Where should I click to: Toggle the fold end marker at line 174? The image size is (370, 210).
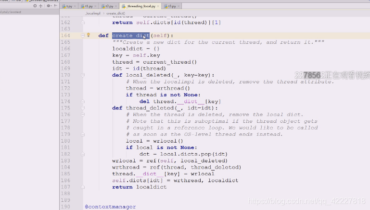83,101
